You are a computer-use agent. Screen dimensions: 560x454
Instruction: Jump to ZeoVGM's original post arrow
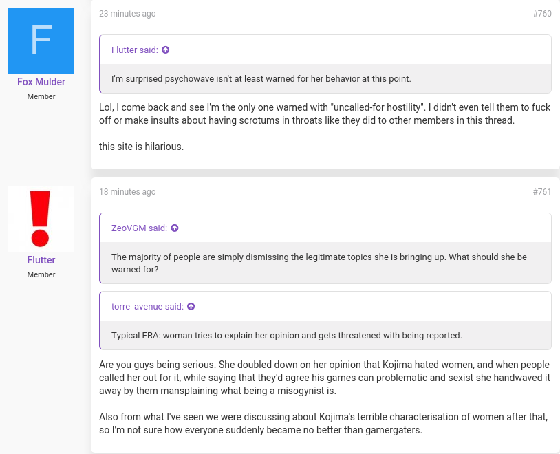(175, 228)
